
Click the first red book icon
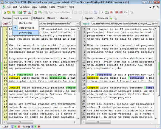coord(112,13)
